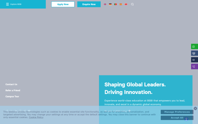
Task: Click the Apply Now button
Action: 63,4
